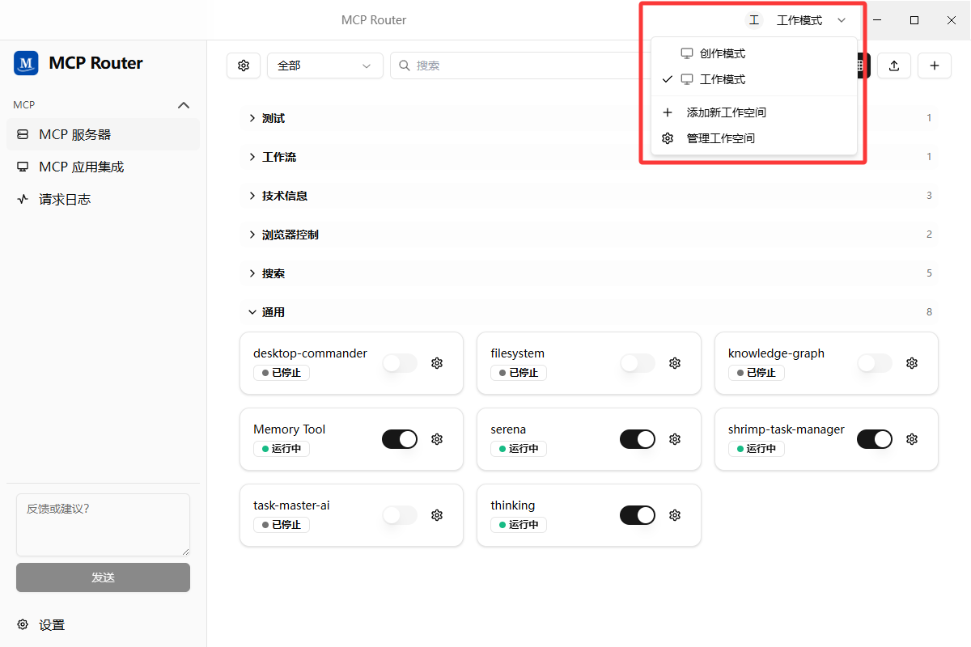Focus the 搜索 search field
Screen dimensions: 971x647
(519, 66)
